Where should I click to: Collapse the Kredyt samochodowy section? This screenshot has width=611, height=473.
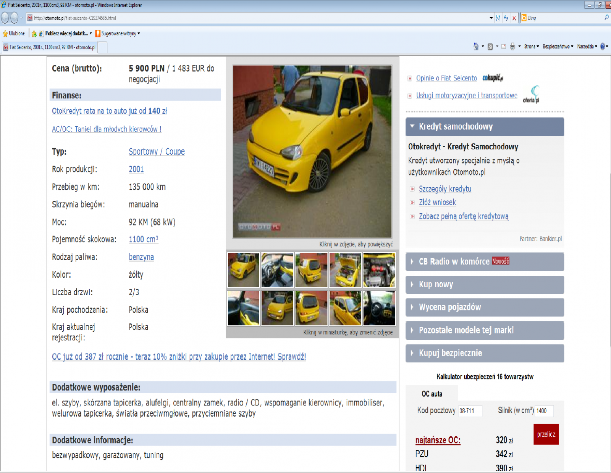point(485,127)
